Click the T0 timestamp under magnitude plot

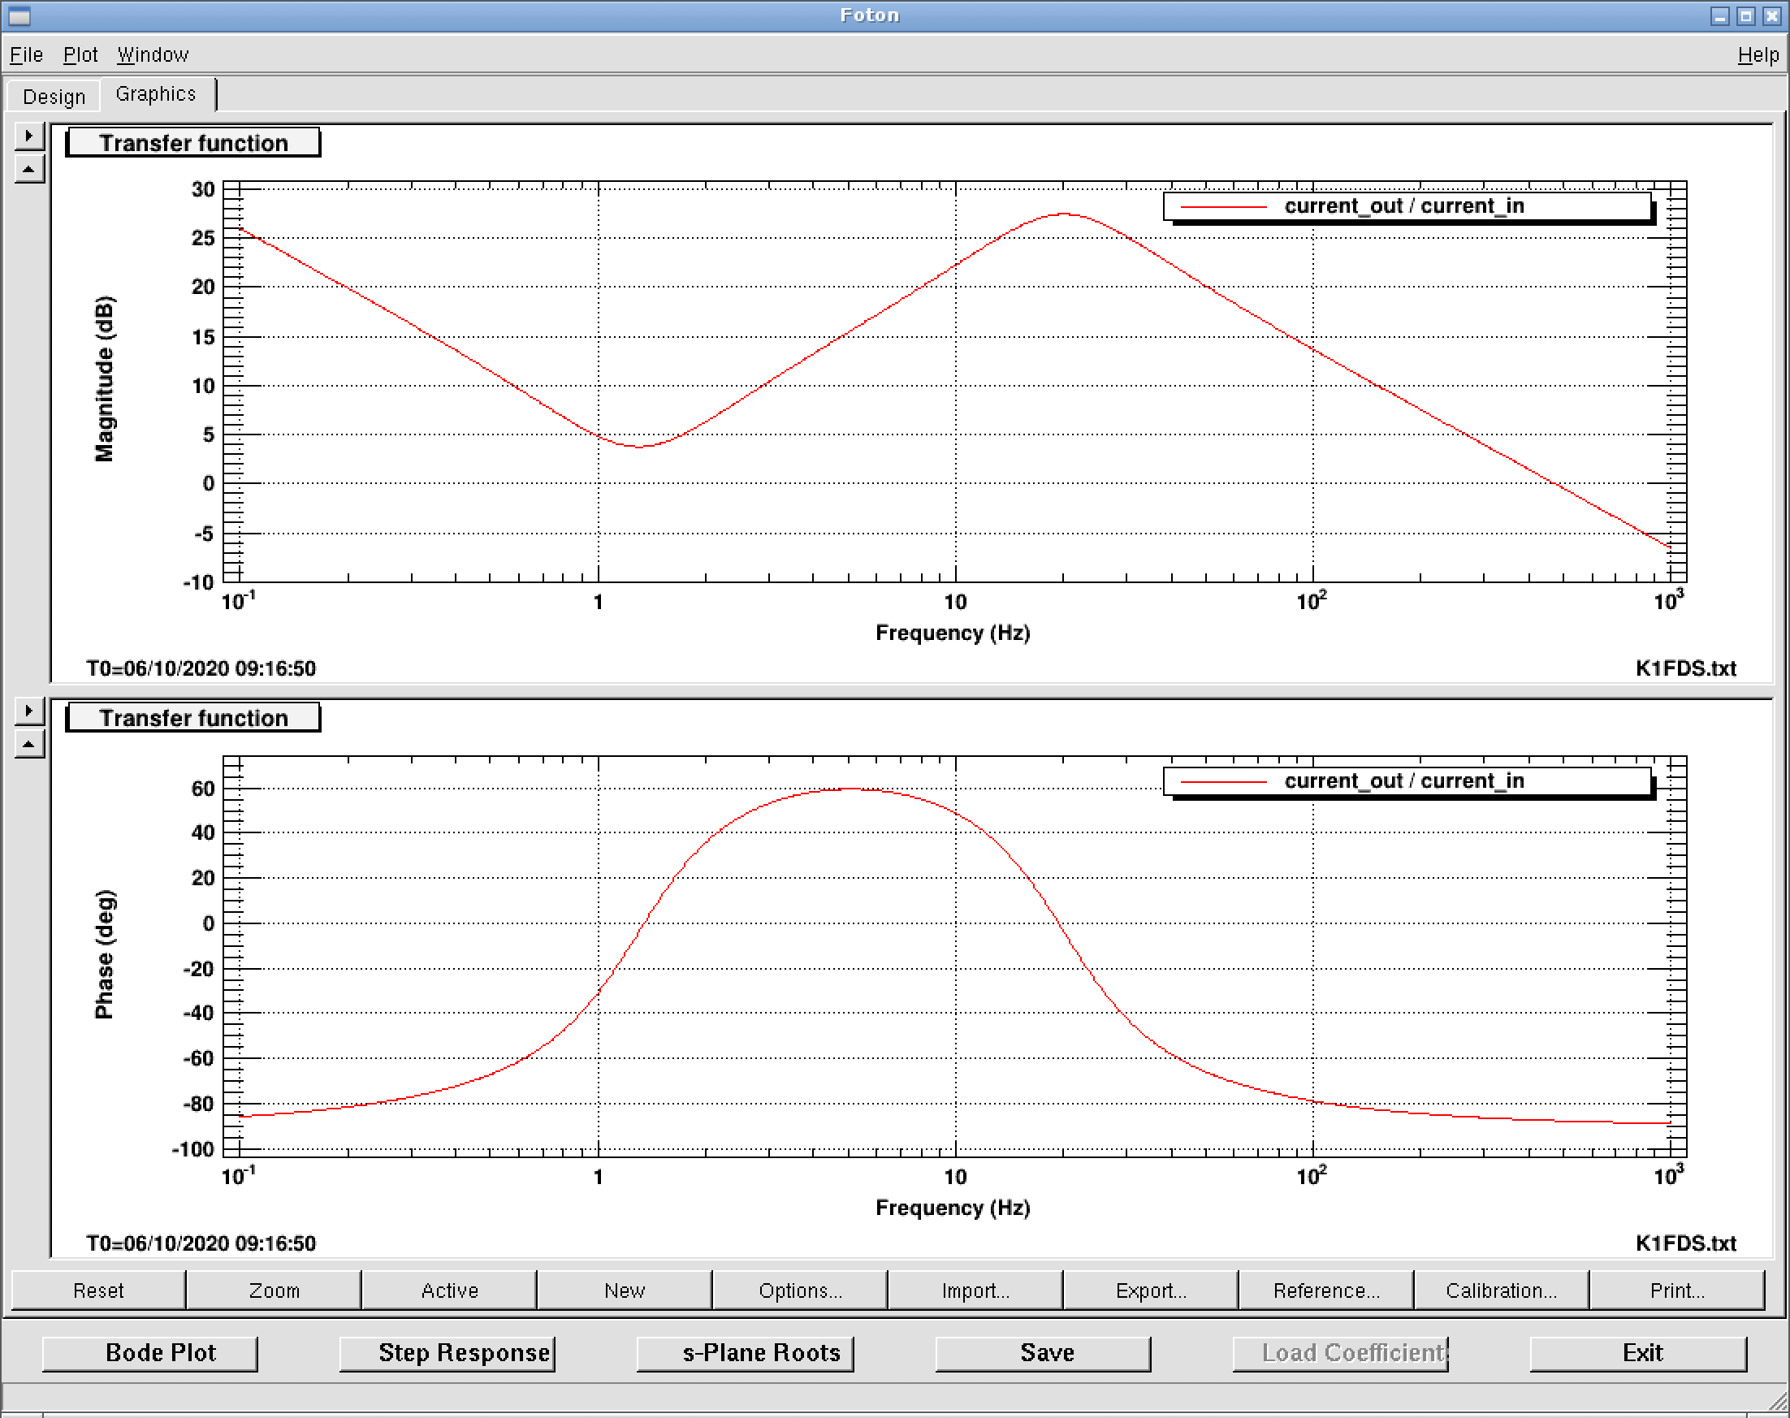coord(201,668)
